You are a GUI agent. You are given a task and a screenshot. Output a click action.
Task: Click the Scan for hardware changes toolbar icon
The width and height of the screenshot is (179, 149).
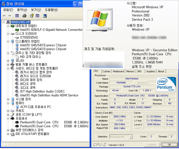pos(45,16)
